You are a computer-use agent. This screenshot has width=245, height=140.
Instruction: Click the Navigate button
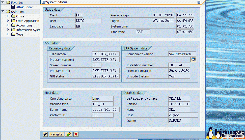pos(56,134)
